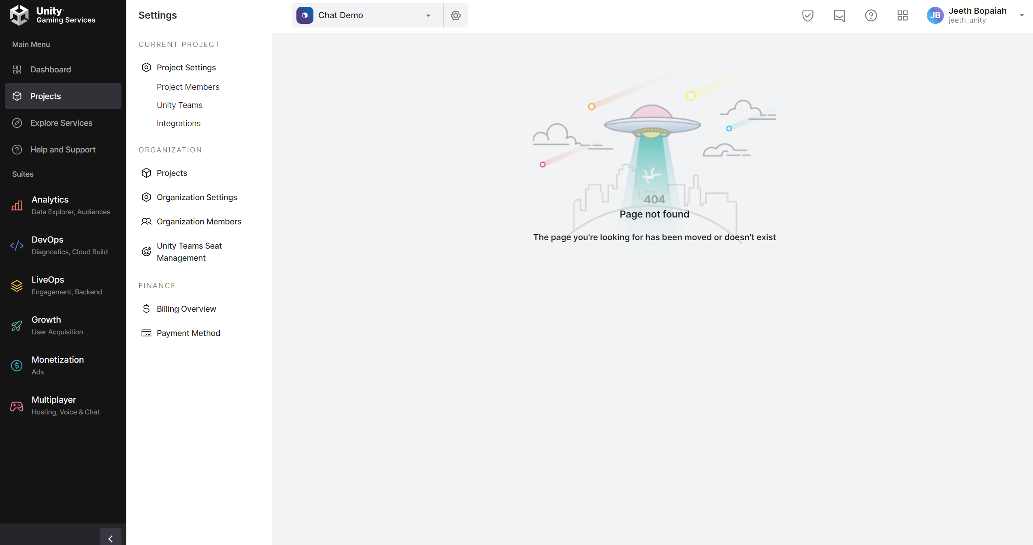Click the Jeeth Bopaiah user name
1033x545 pixels.
(977, 11)
